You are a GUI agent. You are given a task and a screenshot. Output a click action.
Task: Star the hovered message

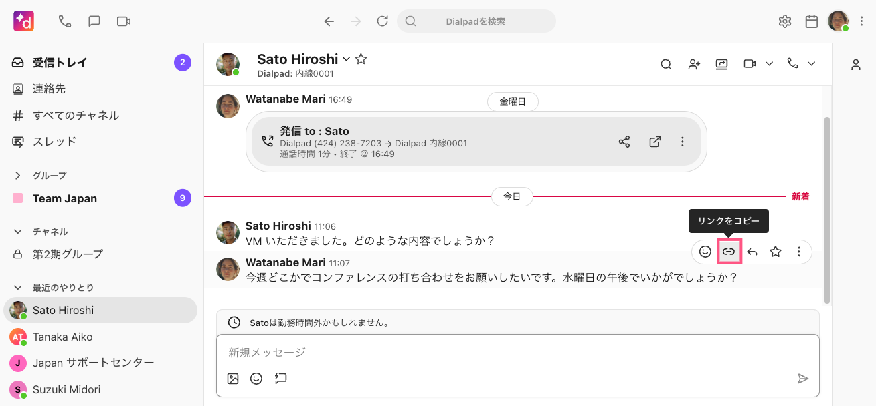(776, 252)
